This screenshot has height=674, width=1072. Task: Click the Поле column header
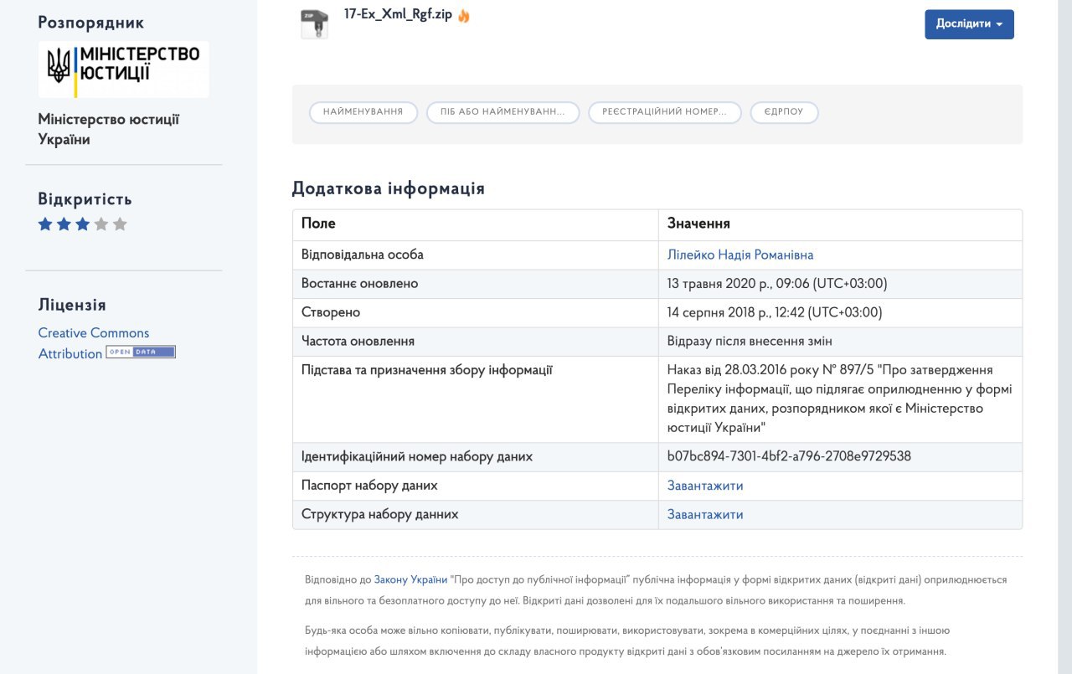(318, 224)
